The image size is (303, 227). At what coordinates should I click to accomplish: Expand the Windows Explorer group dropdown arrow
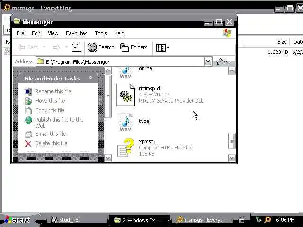point(168,220)
